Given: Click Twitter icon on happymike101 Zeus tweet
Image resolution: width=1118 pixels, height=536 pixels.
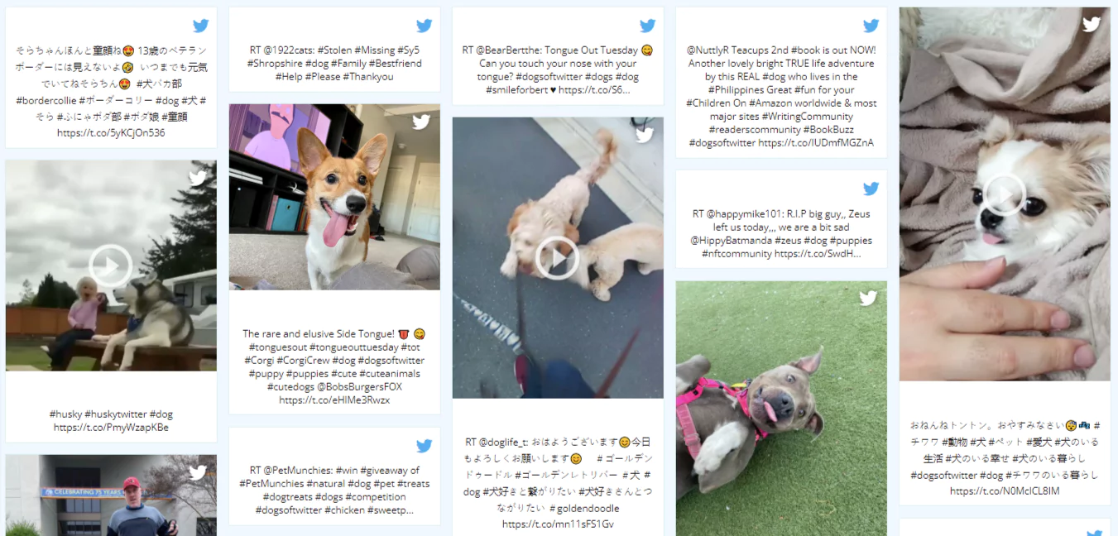Looking at the screenshot, I should coord(871,189).
